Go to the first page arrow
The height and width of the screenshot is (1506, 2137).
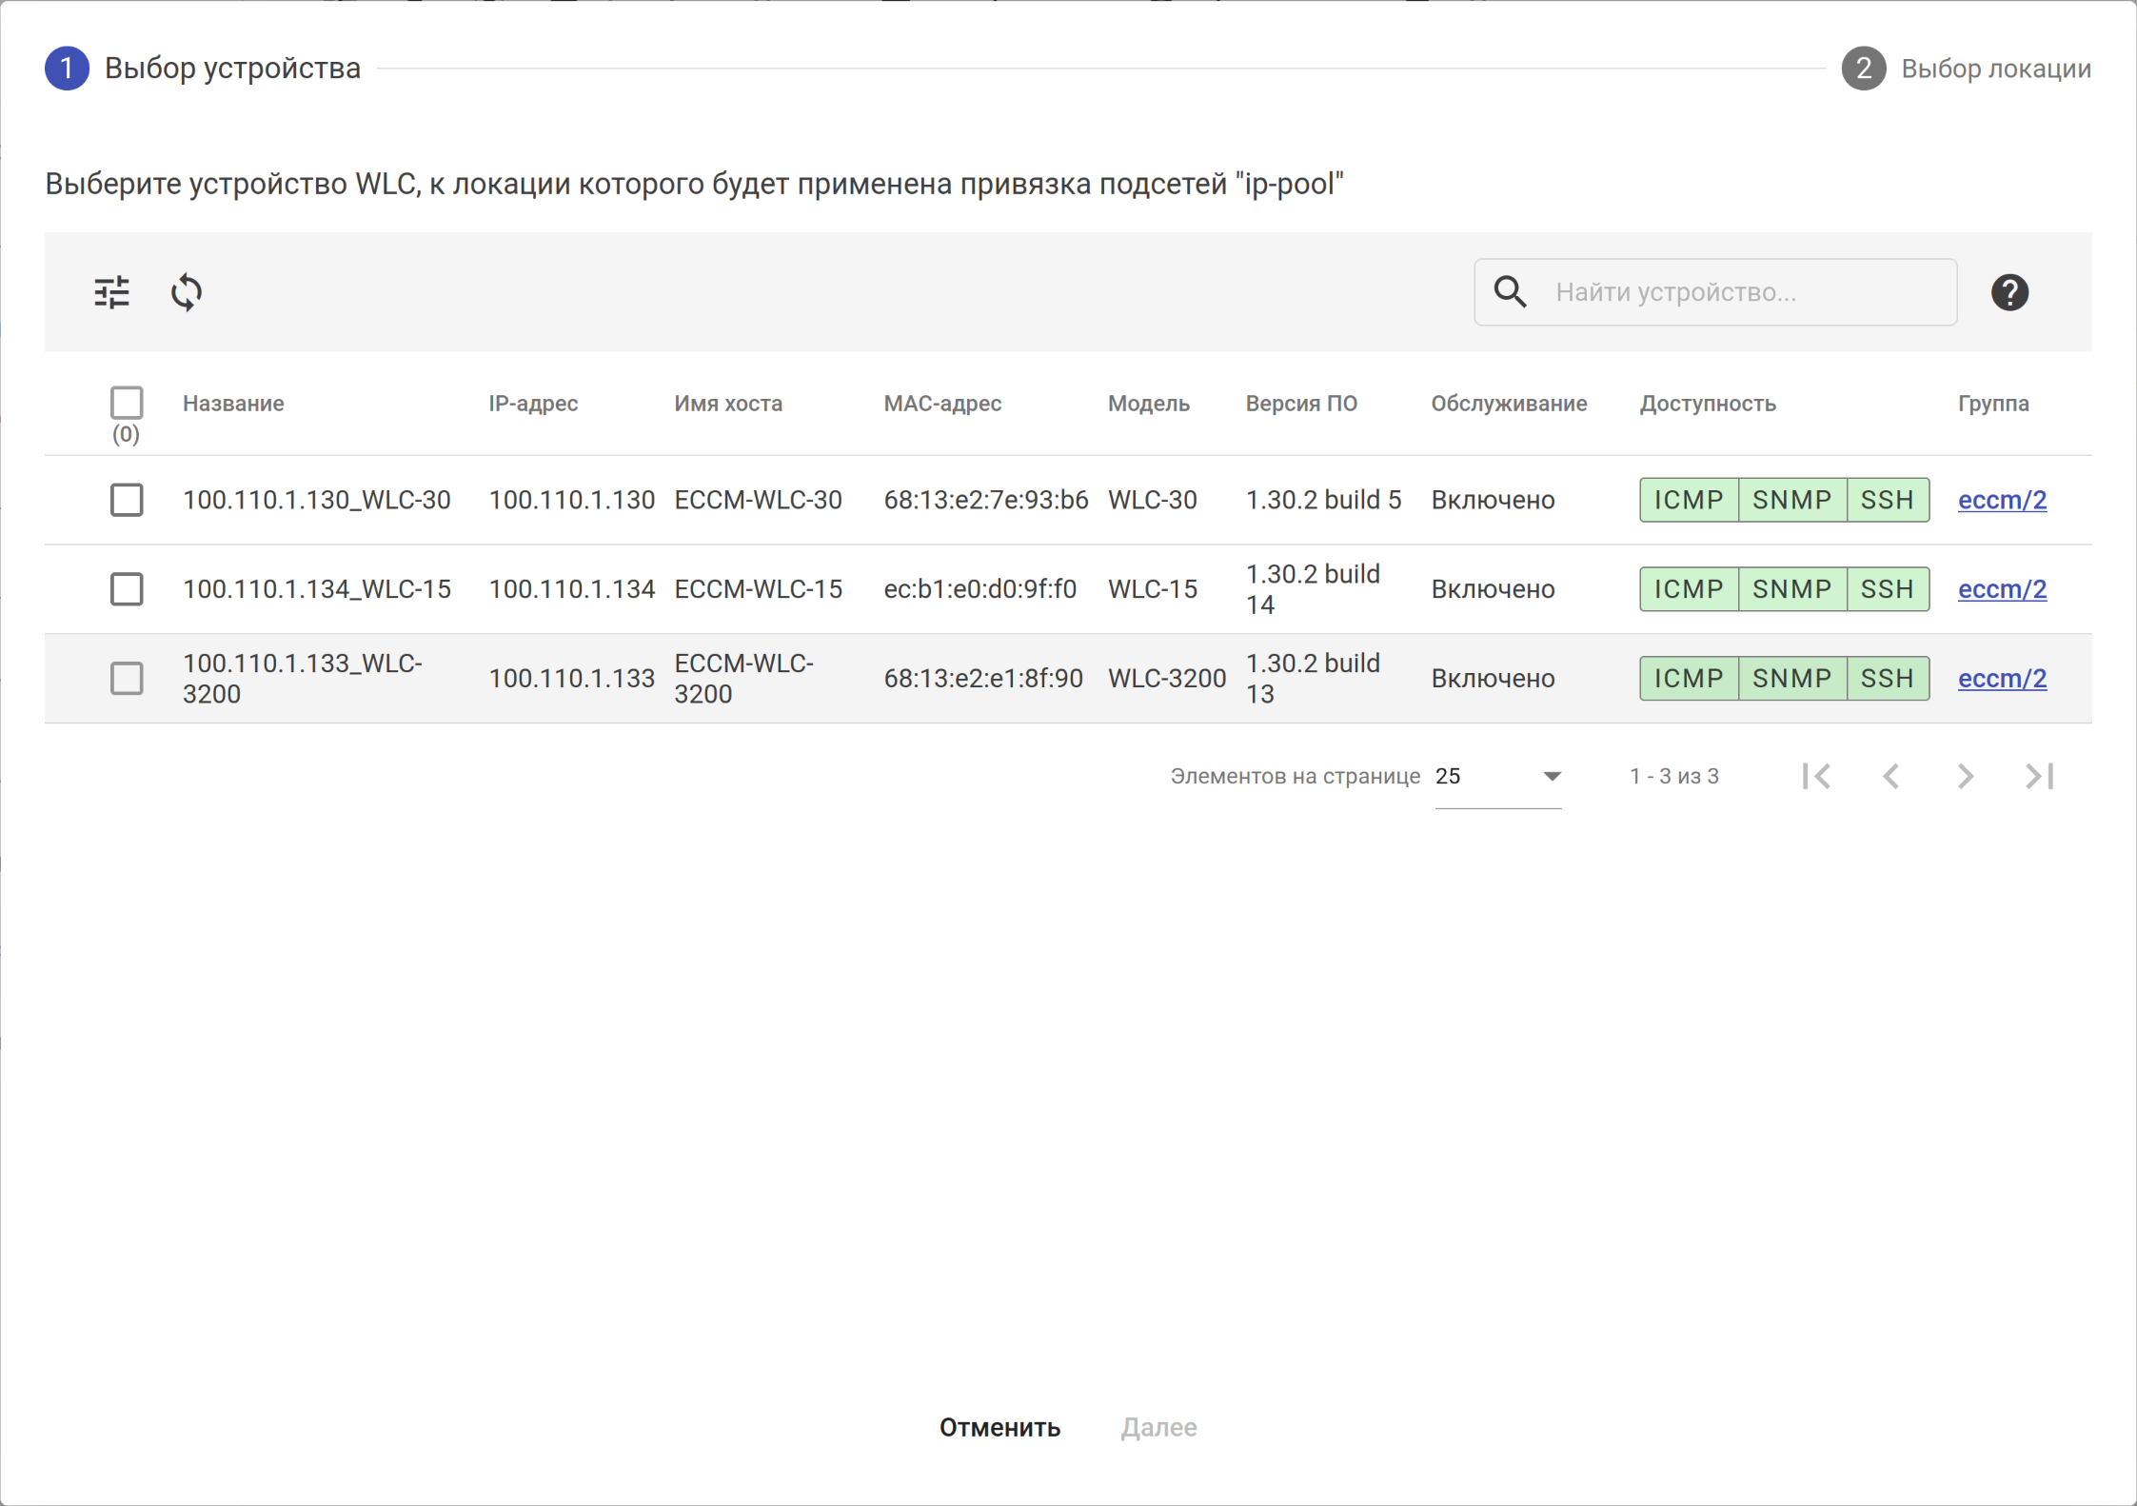pos(1816,777)
